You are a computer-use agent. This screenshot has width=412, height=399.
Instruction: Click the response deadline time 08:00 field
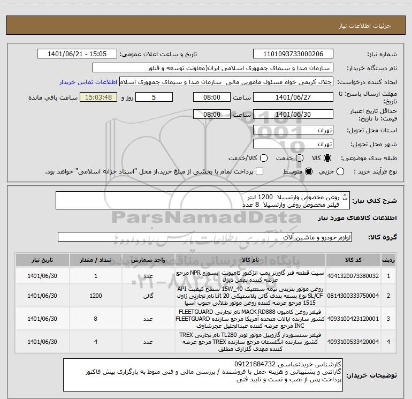(212, 97)
